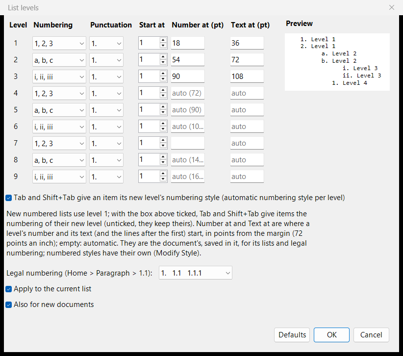
Task: Open the level 8 Punctuation dropdown
Action: (106, 160)
